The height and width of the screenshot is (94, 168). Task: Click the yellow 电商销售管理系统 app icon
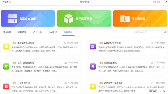(x=6, y=46)
